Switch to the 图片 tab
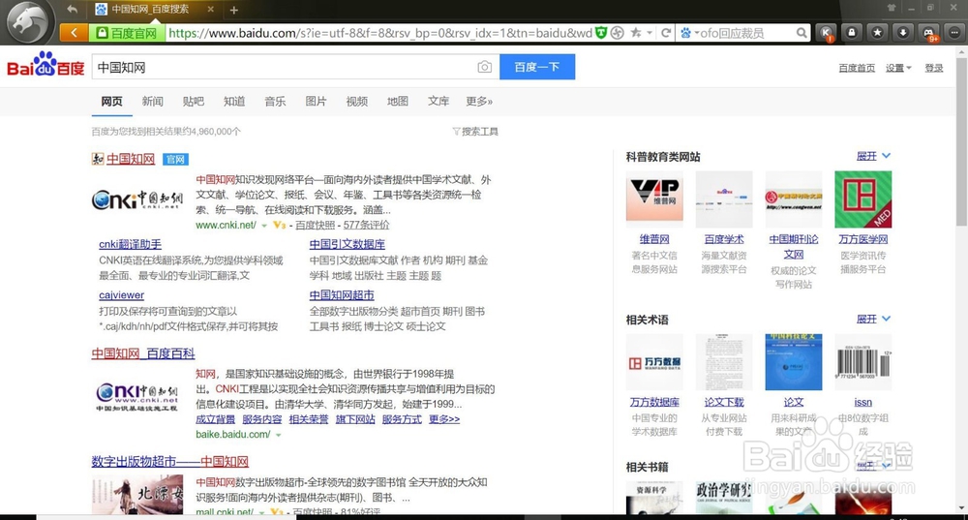The image size is (968, 520). [x=316, y=102]
